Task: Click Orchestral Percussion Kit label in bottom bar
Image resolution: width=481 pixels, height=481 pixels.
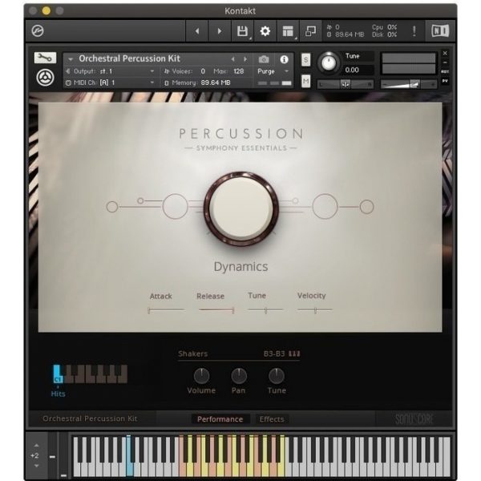Action: [90, 418]
